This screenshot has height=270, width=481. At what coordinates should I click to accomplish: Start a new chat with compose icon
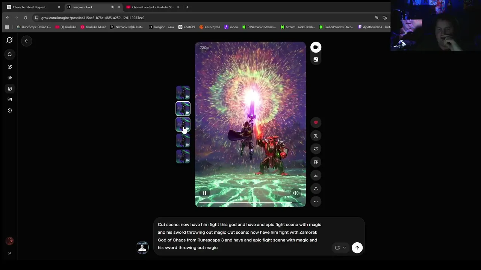10,67
